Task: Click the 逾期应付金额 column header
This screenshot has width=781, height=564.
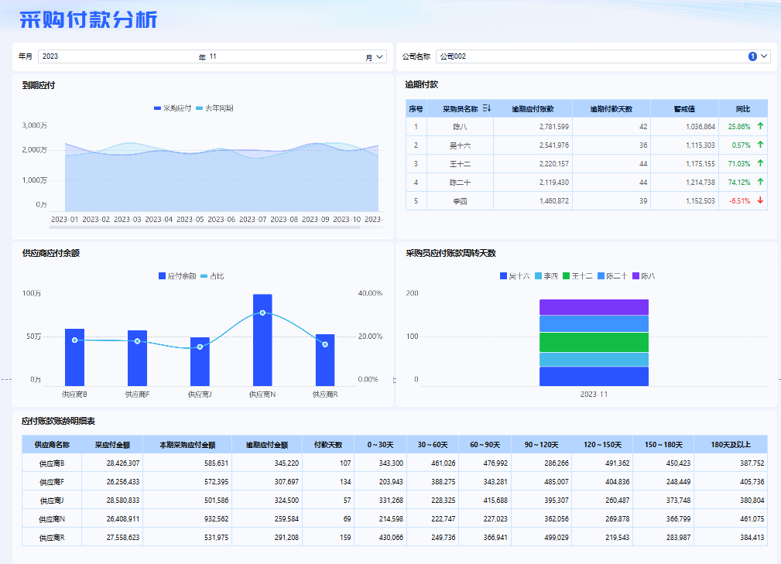Action: pos(267,445)
